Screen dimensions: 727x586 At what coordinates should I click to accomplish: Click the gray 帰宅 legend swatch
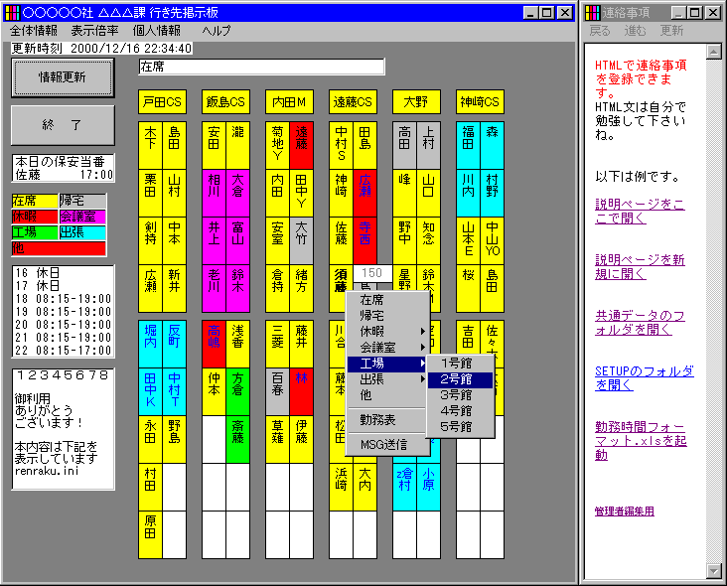82,201
